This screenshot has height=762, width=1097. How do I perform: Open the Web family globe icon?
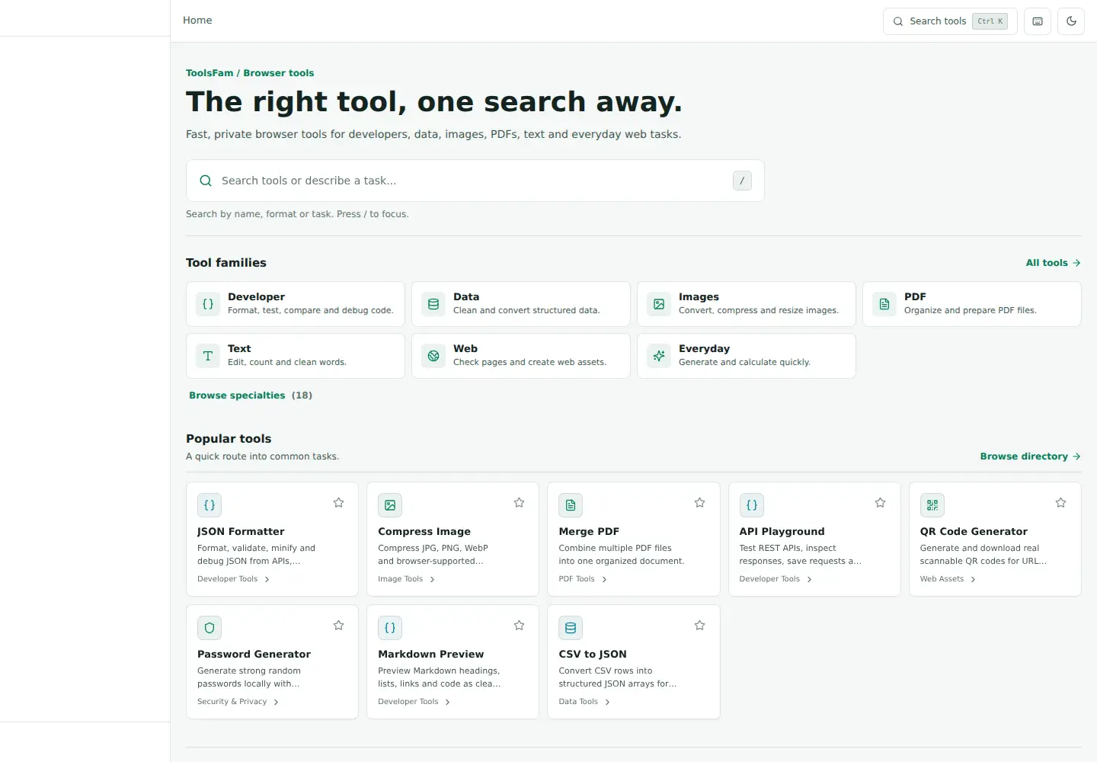coord(433,356)
